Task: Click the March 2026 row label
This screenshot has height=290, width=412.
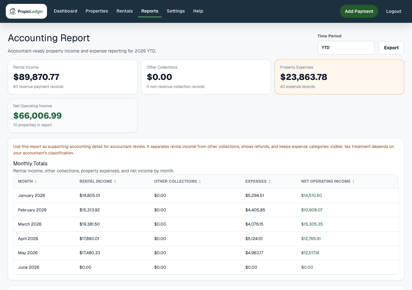Action: pos(30,224)
